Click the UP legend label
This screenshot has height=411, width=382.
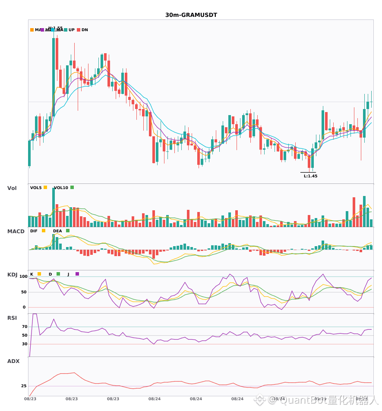(71, 30)
